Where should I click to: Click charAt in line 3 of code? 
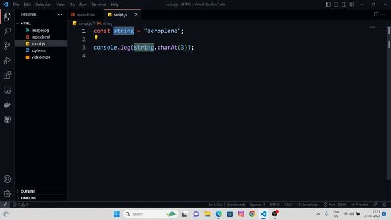pyautogui.click(x=167, y=48)
